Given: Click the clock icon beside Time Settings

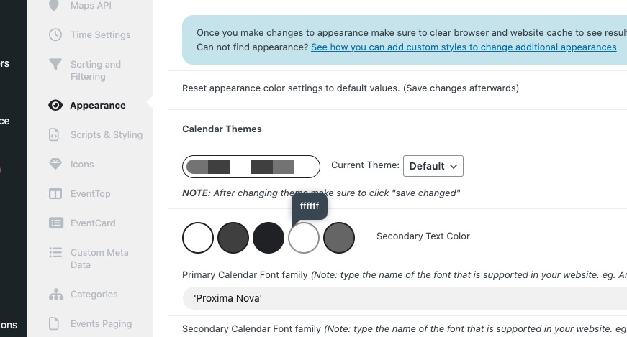Looking at the screenshot, I should tap(55, 34).
